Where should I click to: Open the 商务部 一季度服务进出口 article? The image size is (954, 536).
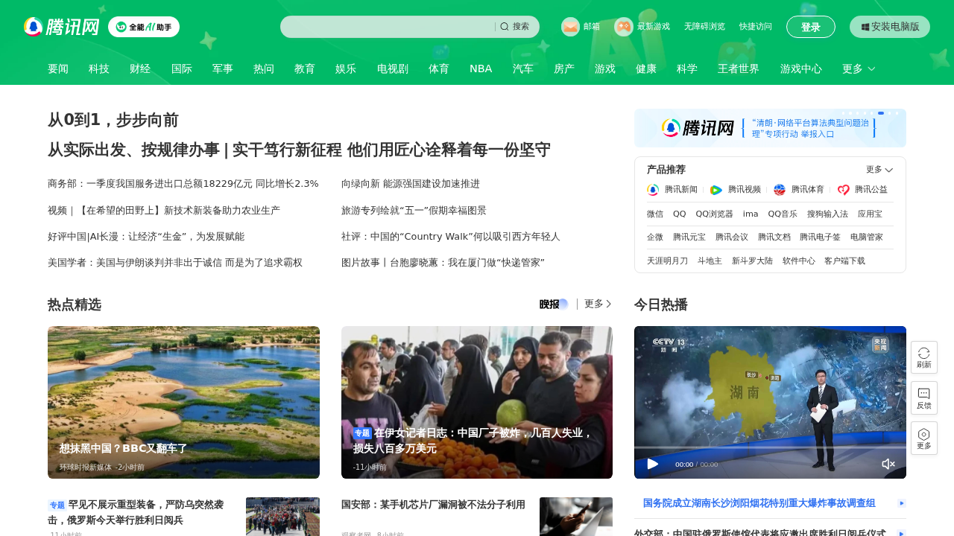(183, 184)
